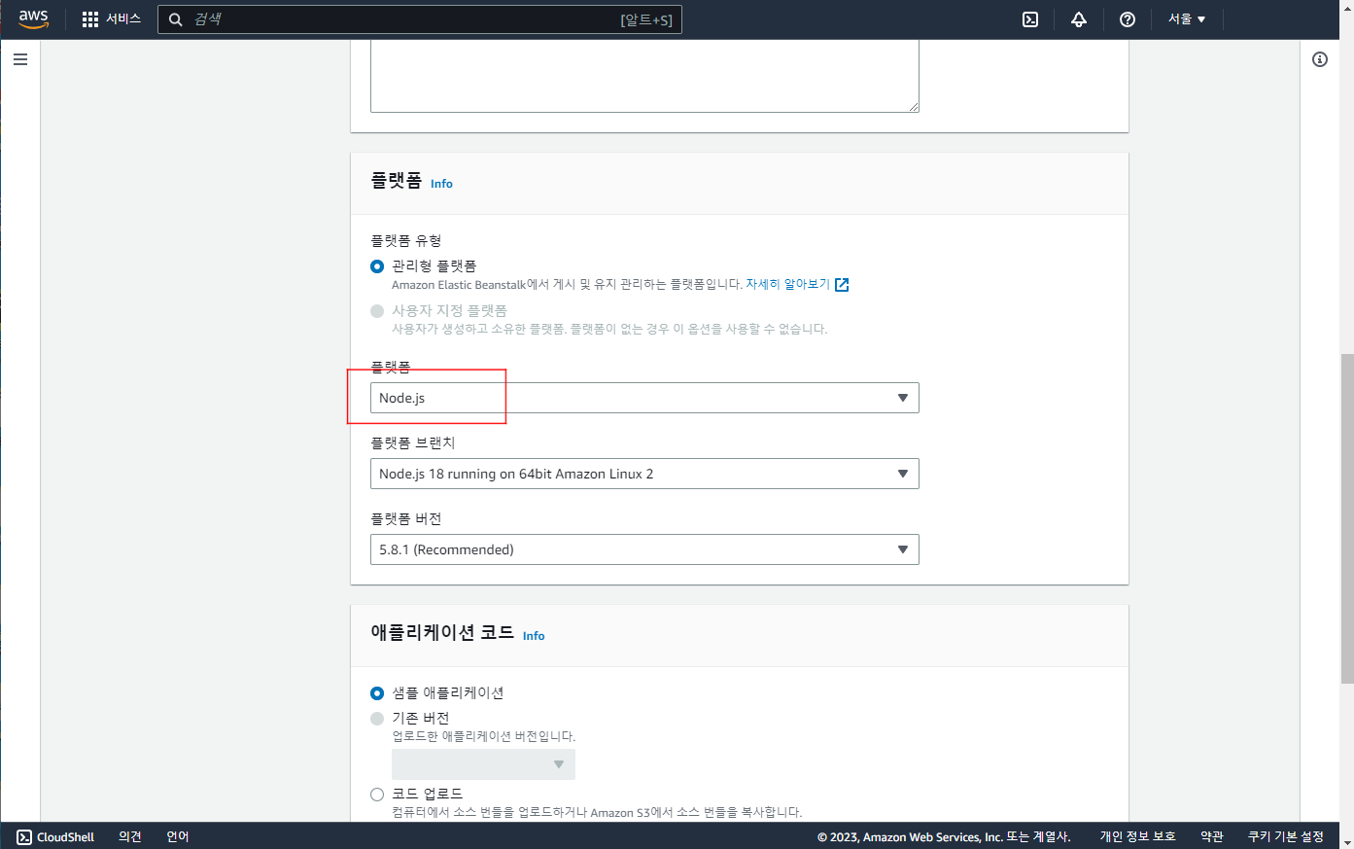This screenshot has height=849, width=1354.
Task: Open 의견 feedback in the footer
Action: coord(130,836)
